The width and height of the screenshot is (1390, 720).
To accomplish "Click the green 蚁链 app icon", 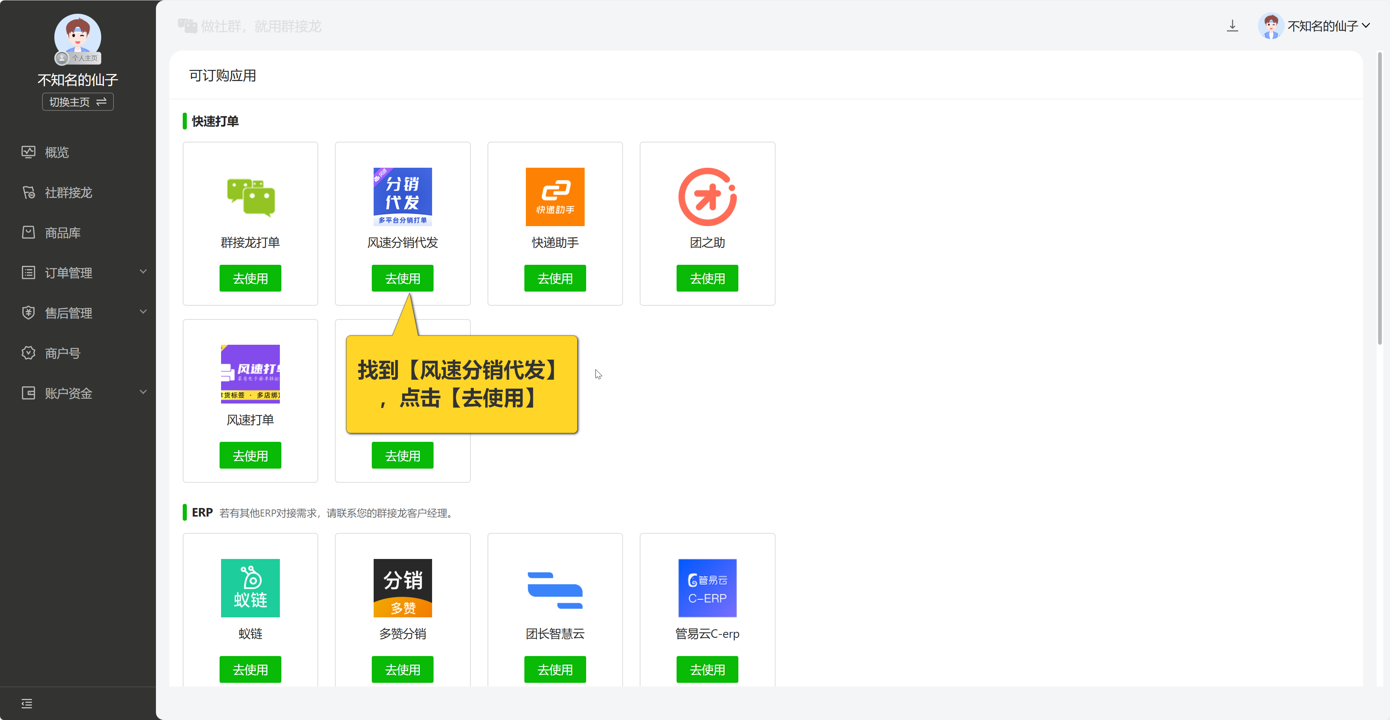I will pos(250,588).
